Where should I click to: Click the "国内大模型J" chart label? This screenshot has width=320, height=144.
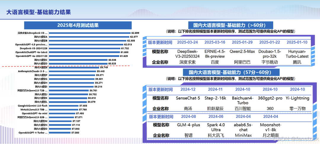[41, 95]
